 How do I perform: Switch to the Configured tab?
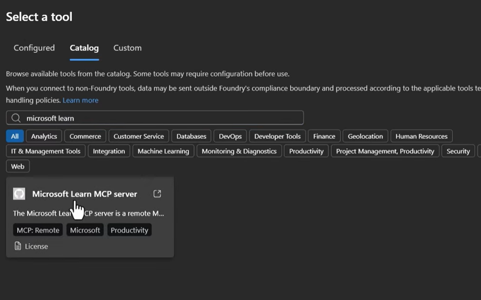coord(34,48)
